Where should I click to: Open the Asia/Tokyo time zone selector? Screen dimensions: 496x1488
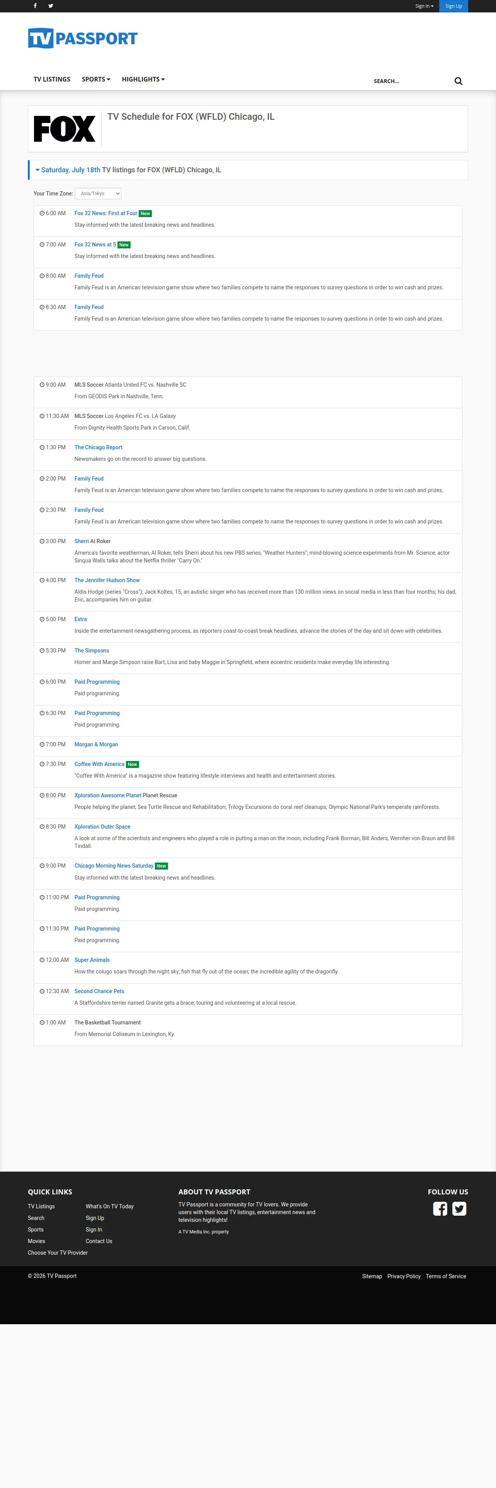[98, 194]
